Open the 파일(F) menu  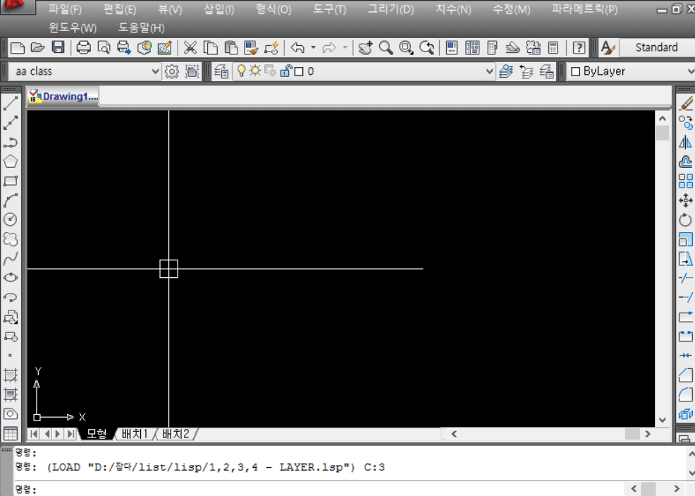click(65, 9)
